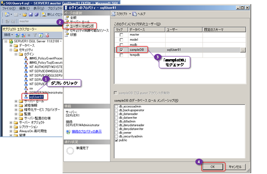The image size is (267, 174).
Task: Click the script/delete icon after Refresh in Object Explorer
Action: click(47, 35)
